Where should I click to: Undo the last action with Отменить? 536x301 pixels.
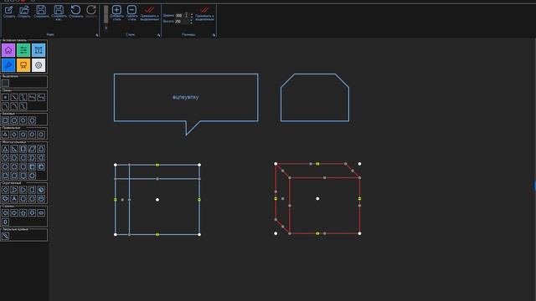75,10
